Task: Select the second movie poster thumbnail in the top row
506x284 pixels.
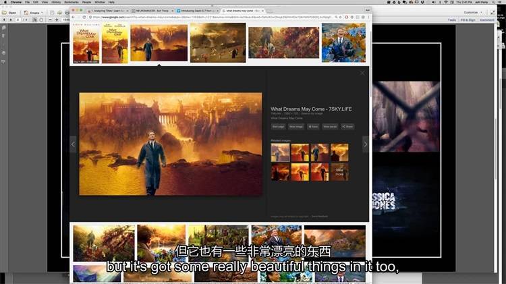Action: (115, 42)
